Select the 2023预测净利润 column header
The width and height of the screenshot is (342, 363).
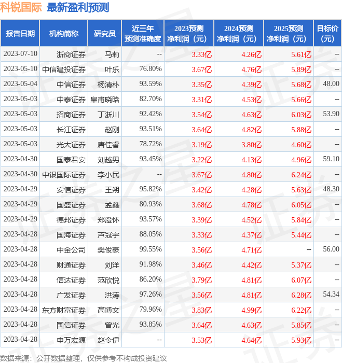click(189, 34)
